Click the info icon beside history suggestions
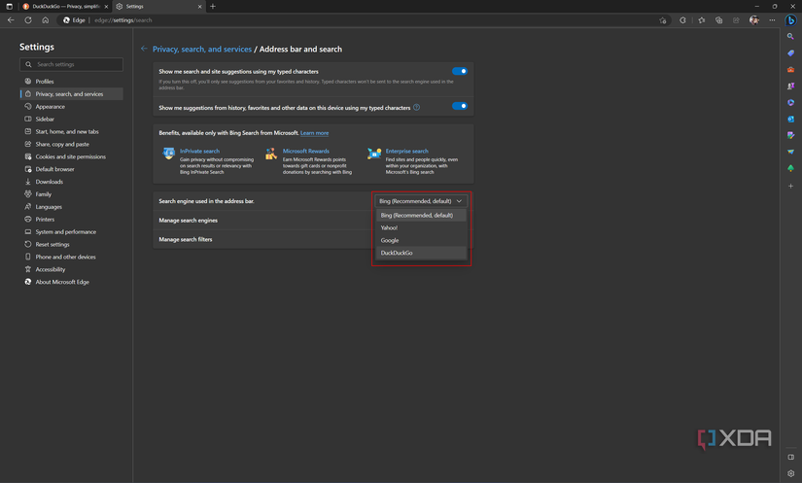The width and height of the screenshot is (802, 483). (417, 107)
